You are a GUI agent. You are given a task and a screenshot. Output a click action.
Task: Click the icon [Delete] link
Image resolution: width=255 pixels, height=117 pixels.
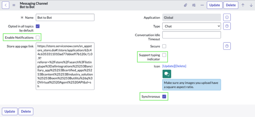[x=180, y=66]
